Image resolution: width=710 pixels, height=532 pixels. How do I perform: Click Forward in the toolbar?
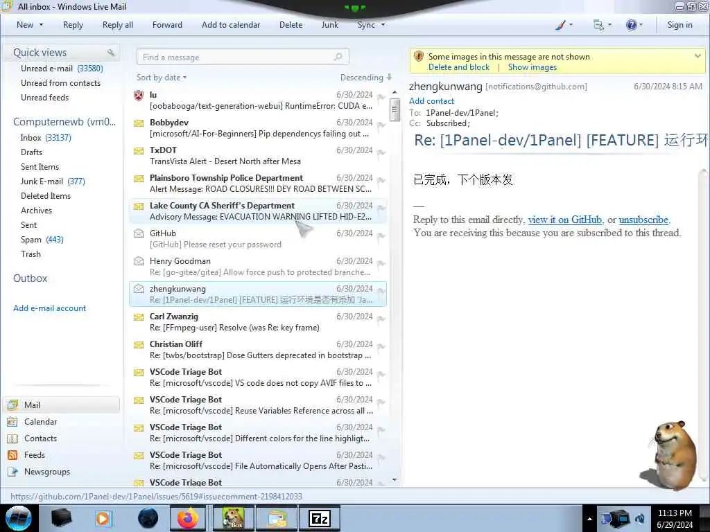pos(167,25)
